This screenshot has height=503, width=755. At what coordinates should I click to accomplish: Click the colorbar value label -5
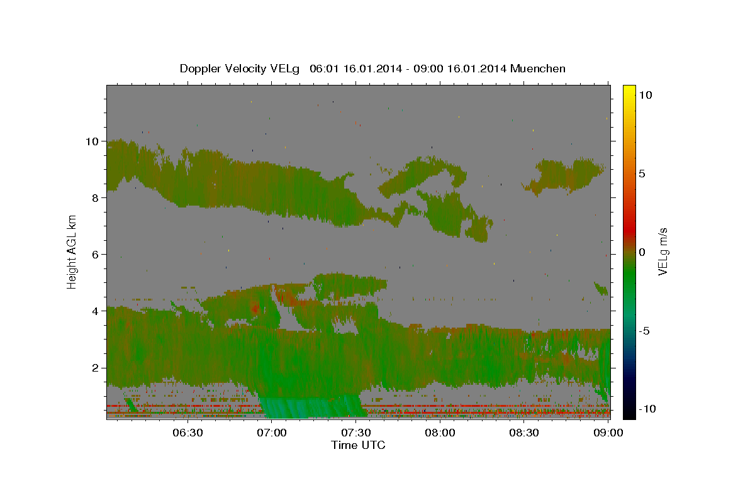pyautogui.click(x=644, y=331)
